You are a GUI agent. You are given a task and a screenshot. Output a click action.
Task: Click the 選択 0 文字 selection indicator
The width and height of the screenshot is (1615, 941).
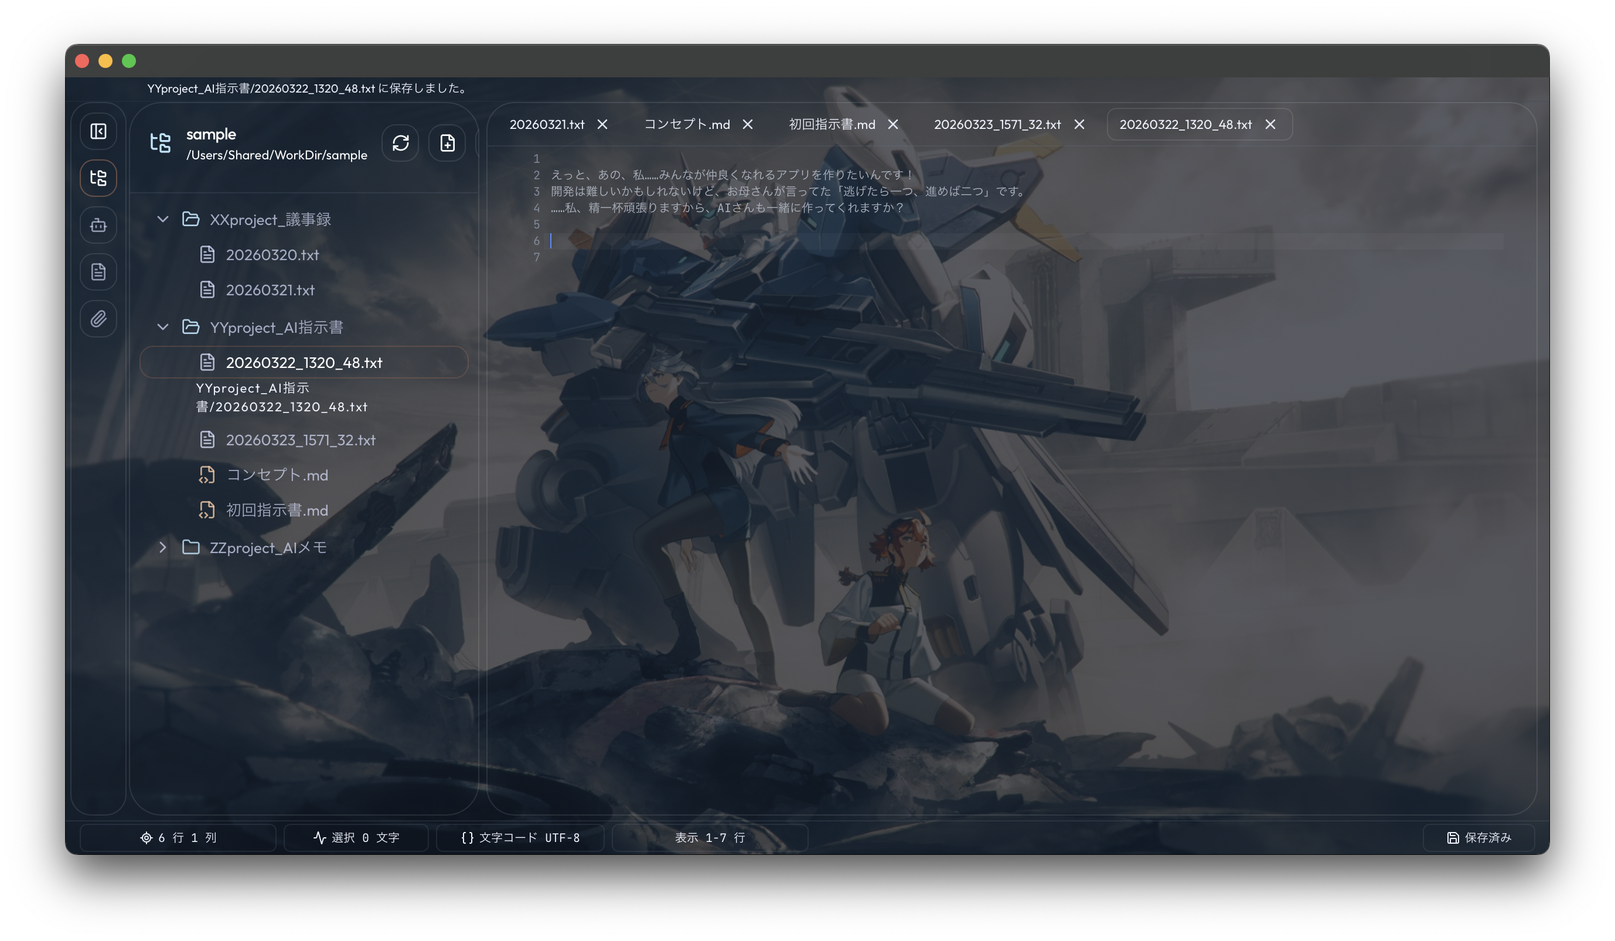pyautogui.click(x=356, y=838)
